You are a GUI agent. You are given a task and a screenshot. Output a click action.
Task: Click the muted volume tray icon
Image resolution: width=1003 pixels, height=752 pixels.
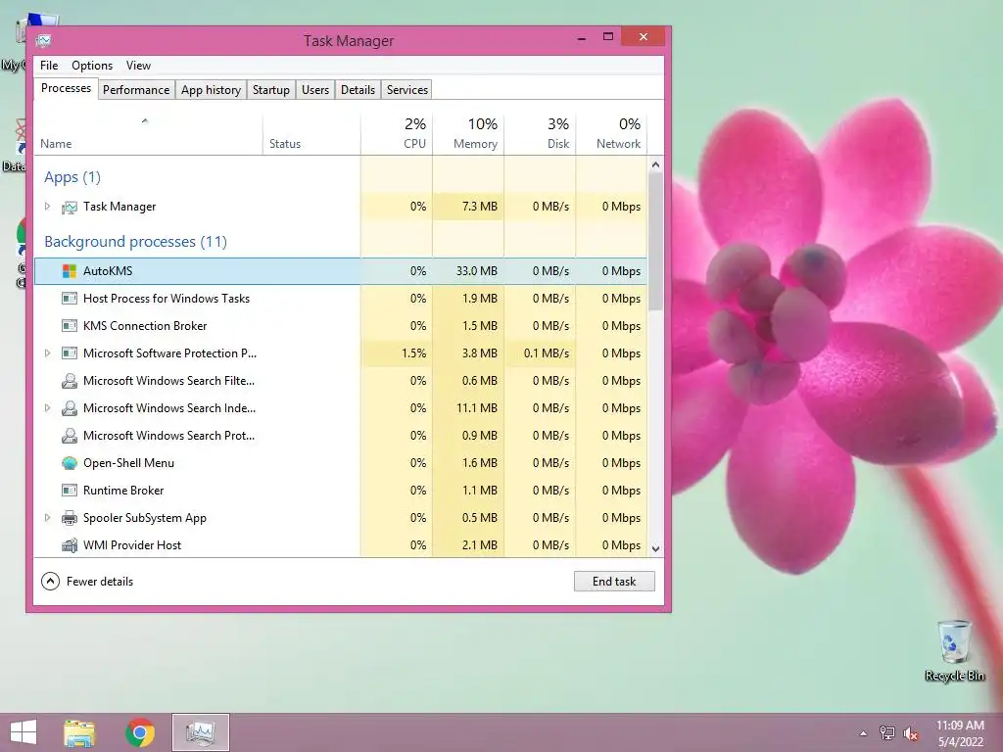pyautogui.click(x=911, y=733)
